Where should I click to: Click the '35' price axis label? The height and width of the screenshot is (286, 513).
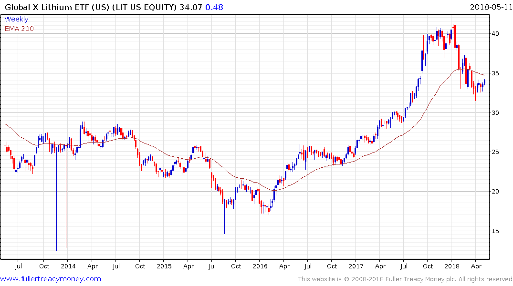coord(495,73)
